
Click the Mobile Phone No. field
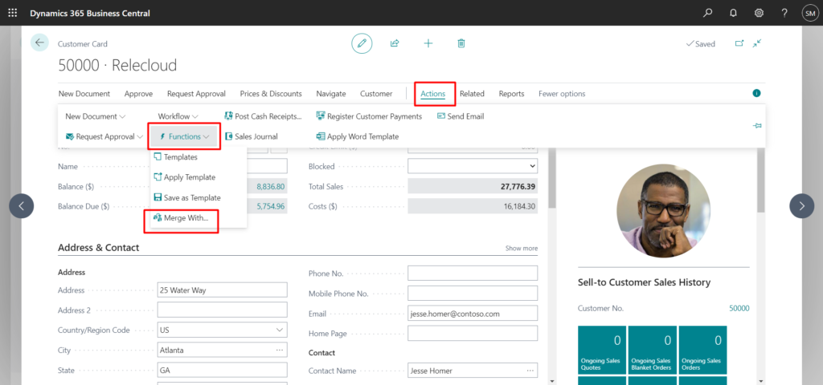click(x=473, y=294)
